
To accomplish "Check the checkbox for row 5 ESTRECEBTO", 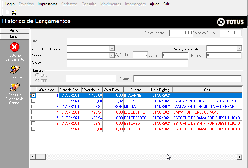I will tap(33, 118).
